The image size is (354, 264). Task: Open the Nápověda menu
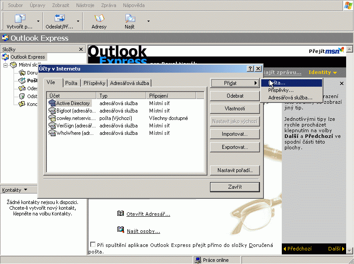[133, 5]
